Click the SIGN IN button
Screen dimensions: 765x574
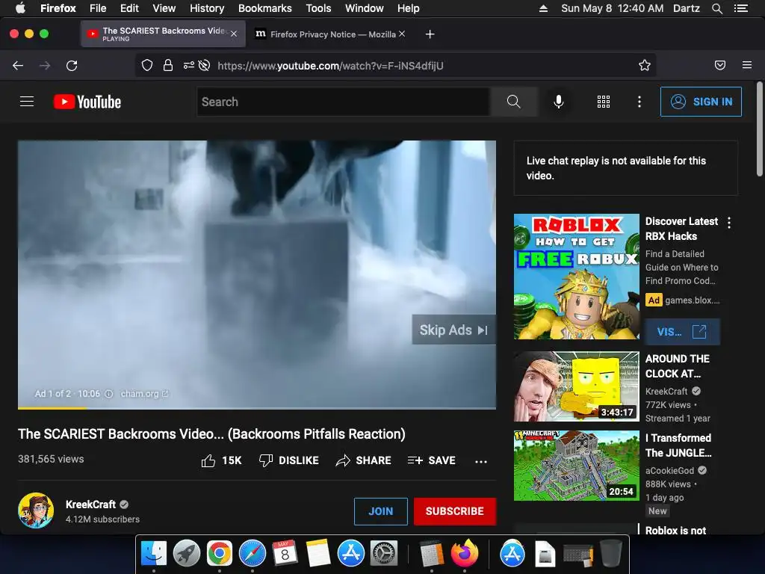[701, 102]
